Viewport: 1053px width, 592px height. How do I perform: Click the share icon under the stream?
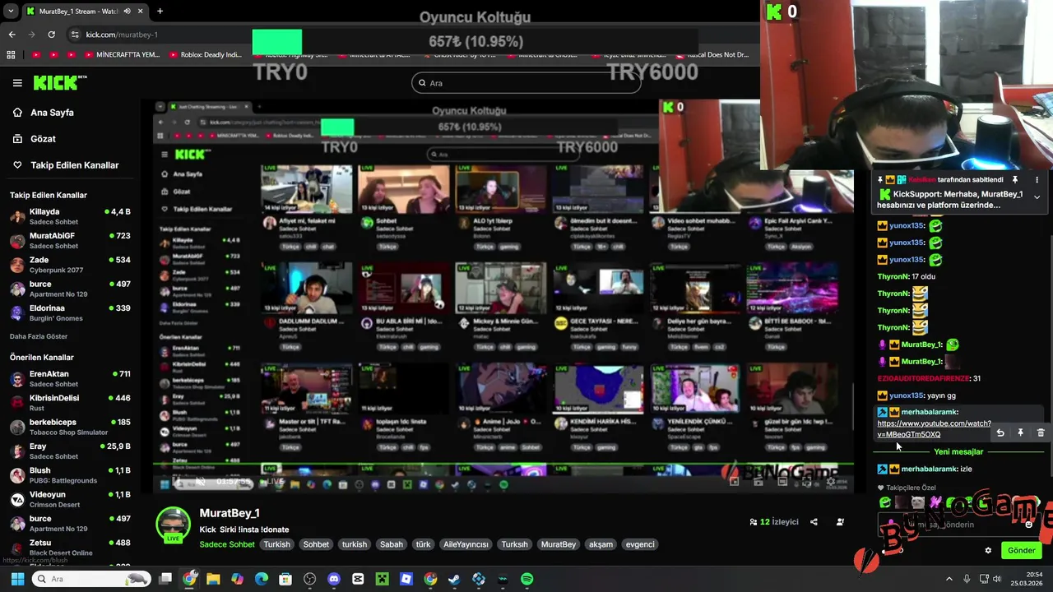coord(814,522)
